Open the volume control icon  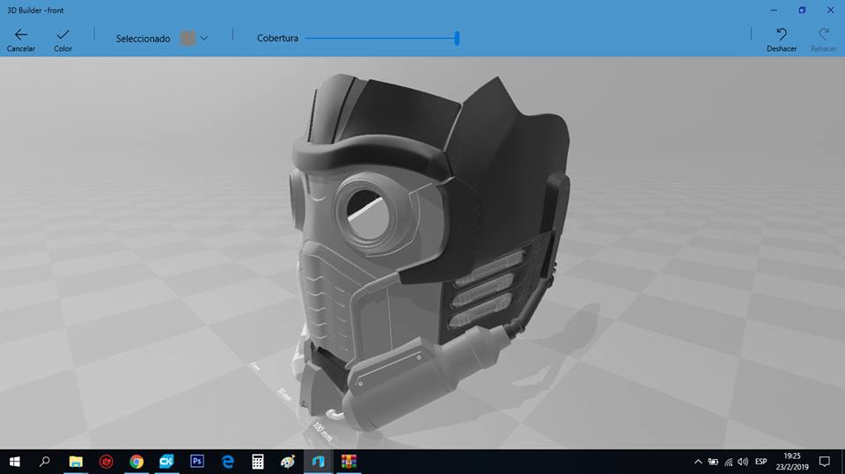[743, 462]
